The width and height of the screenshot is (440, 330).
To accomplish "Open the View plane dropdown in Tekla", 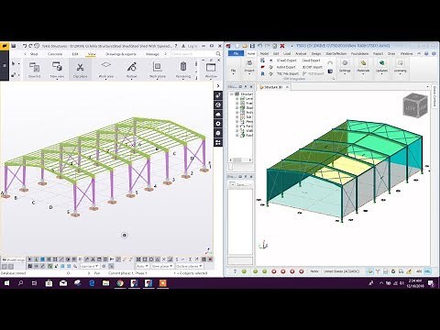I will coord(162,266).
